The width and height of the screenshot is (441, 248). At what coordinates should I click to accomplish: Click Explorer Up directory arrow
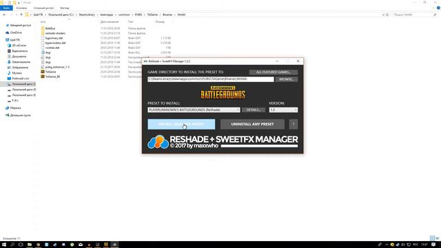pos(21,14)
